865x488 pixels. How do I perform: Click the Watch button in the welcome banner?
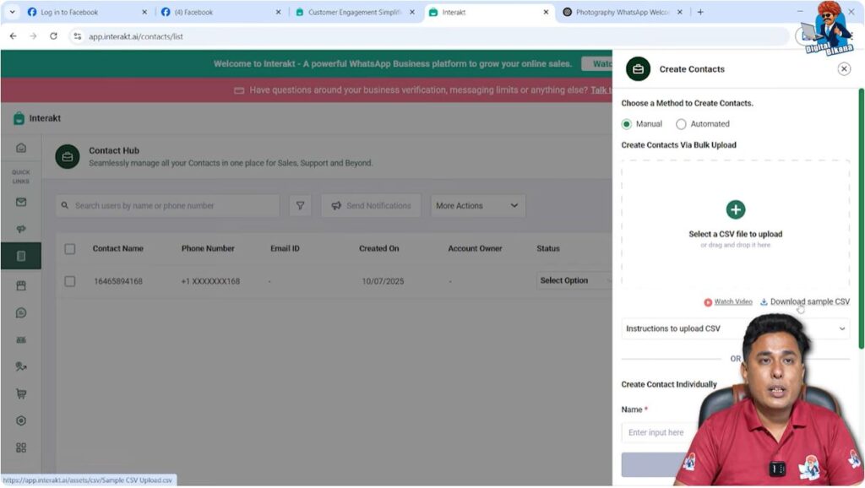pos(597,64)
